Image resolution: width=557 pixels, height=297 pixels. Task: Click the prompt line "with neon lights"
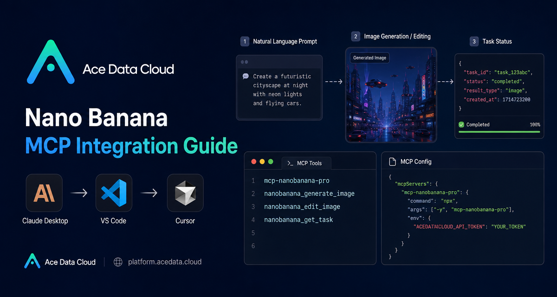click(278, 94)
